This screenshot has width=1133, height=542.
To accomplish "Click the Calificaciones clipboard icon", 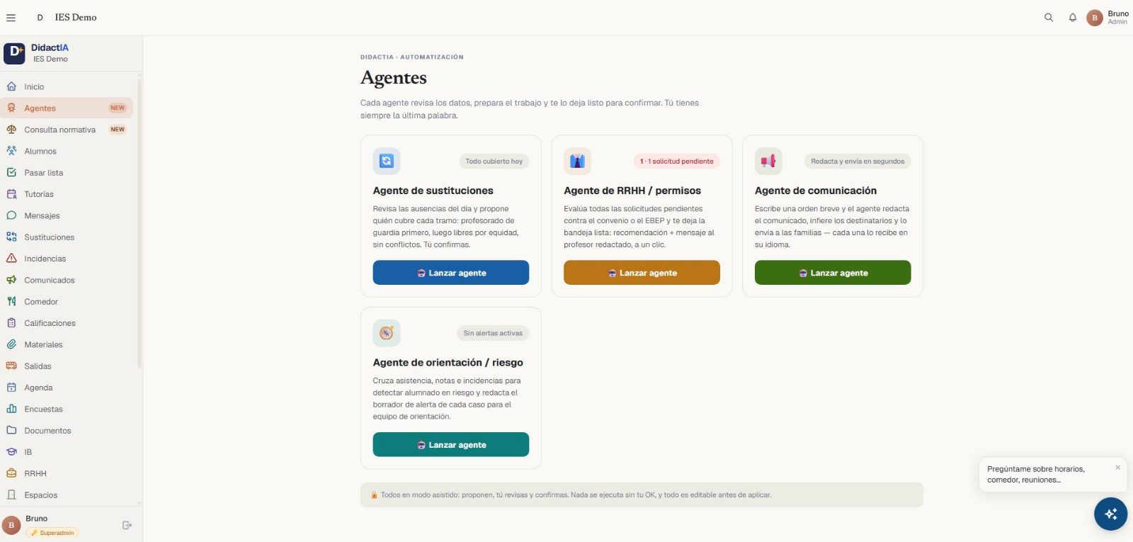I will 11,323.
